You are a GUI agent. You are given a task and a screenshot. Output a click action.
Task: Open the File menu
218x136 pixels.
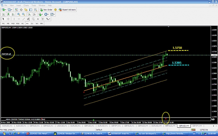pyautogui.click(x=6, y=6)
